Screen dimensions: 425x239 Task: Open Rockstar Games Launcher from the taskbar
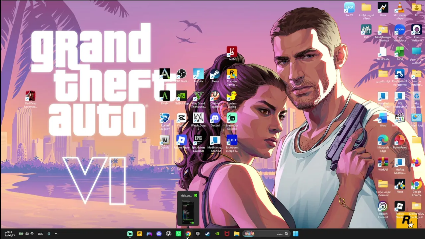click(x=139, y=234)
